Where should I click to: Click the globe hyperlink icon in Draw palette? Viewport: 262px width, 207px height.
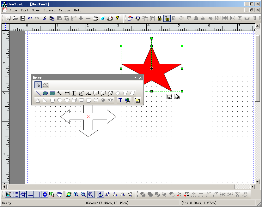pyautogui.click(x=128, y=100)
